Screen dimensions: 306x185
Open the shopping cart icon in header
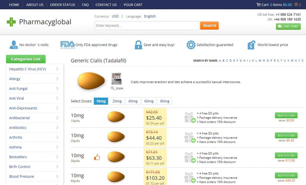[x=258, y=4]
